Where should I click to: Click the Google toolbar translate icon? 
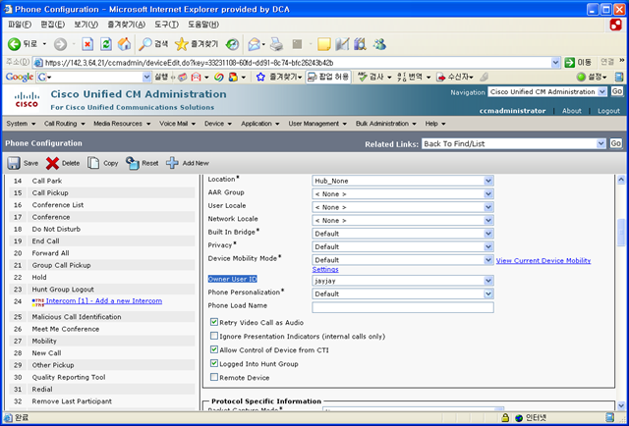click(401, 77)
